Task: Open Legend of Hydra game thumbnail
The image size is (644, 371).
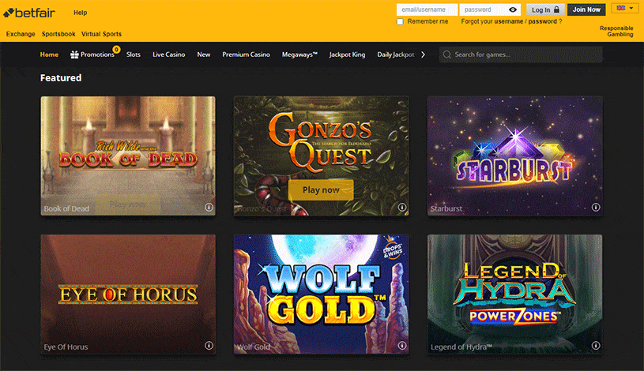Action: [515, 294]
